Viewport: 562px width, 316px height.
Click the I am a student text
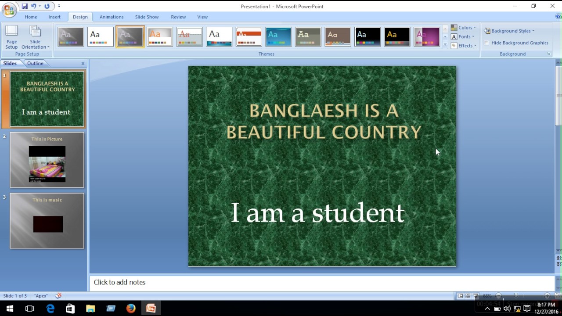[317, 212]
